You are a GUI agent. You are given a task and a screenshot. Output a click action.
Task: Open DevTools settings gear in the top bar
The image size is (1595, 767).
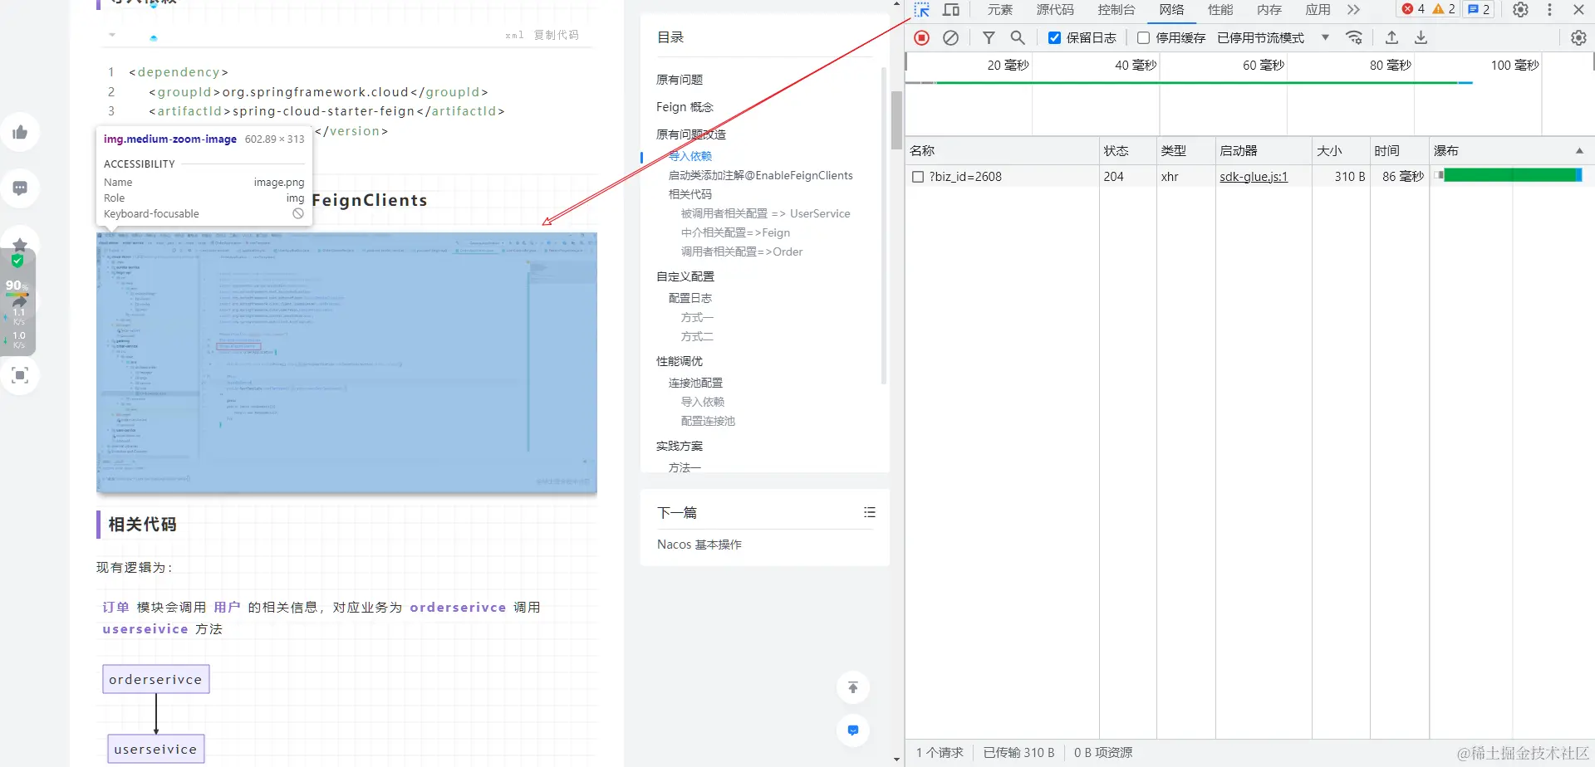point(1520,10)
